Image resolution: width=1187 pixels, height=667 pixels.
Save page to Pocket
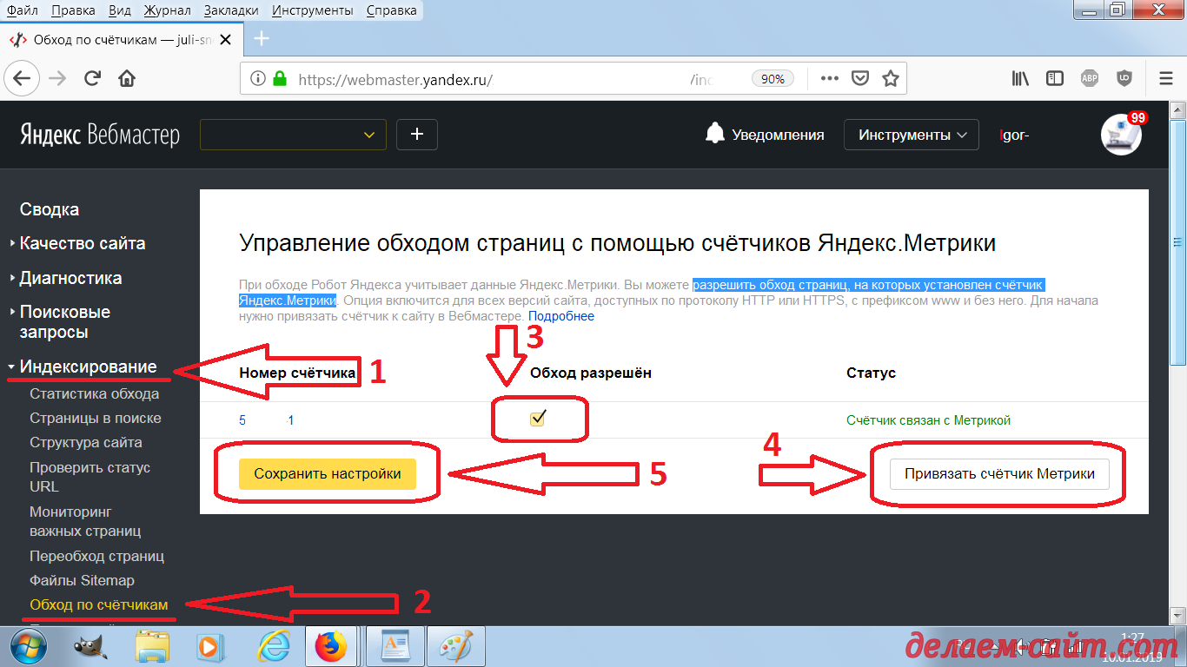point(859,78)
